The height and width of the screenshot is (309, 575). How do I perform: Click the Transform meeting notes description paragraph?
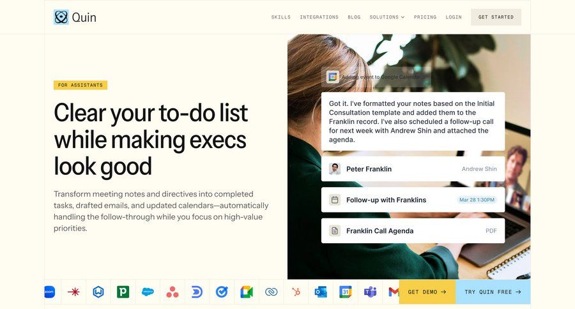pos(161,211)
